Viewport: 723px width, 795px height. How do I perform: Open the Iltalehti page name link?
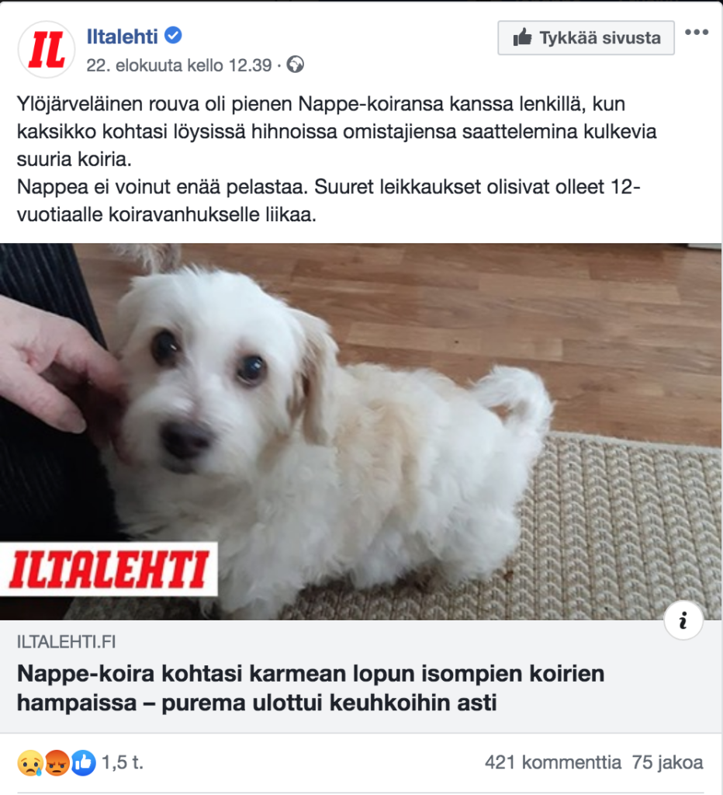tap(122, 36)
